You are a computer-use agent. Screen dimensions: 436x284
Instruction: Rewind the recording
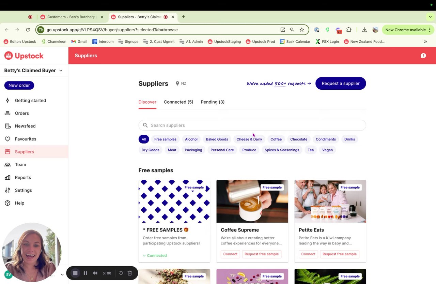pyautogui.click(x=95, y=273)
